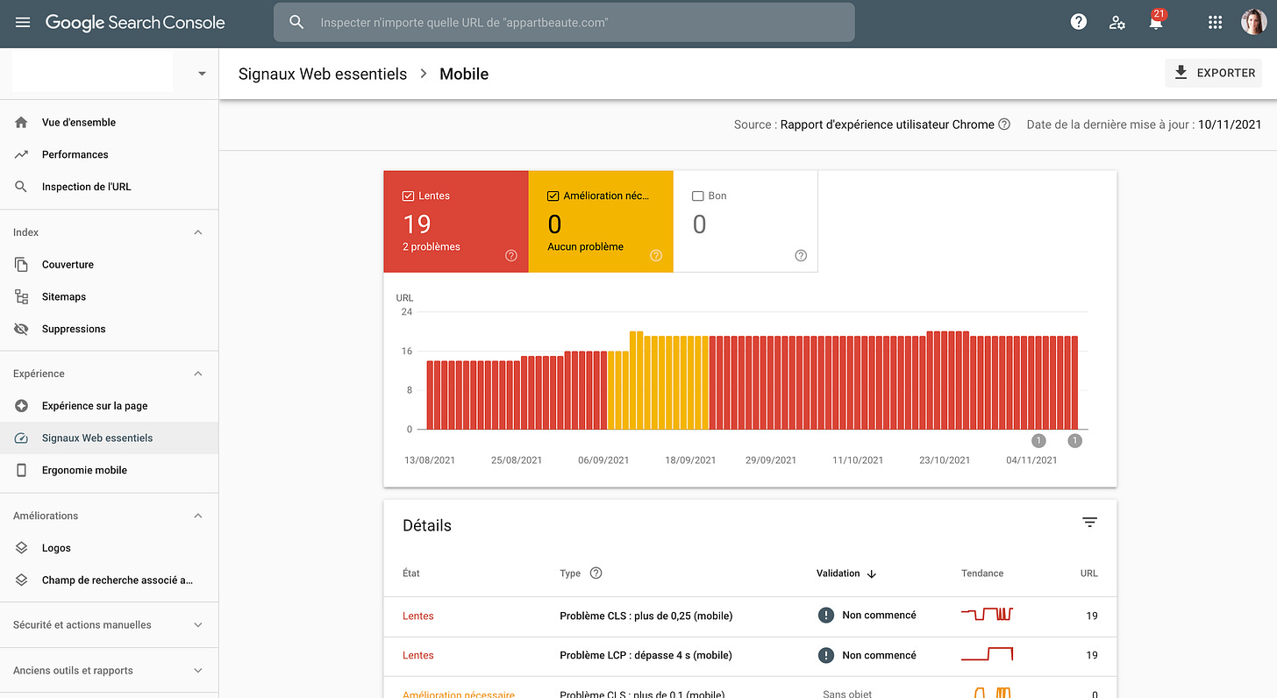Image resolution: width=1277 pixels, height=698 pixels.
Task: Open the property selector dropdown arrow
Action: (202, 74)
